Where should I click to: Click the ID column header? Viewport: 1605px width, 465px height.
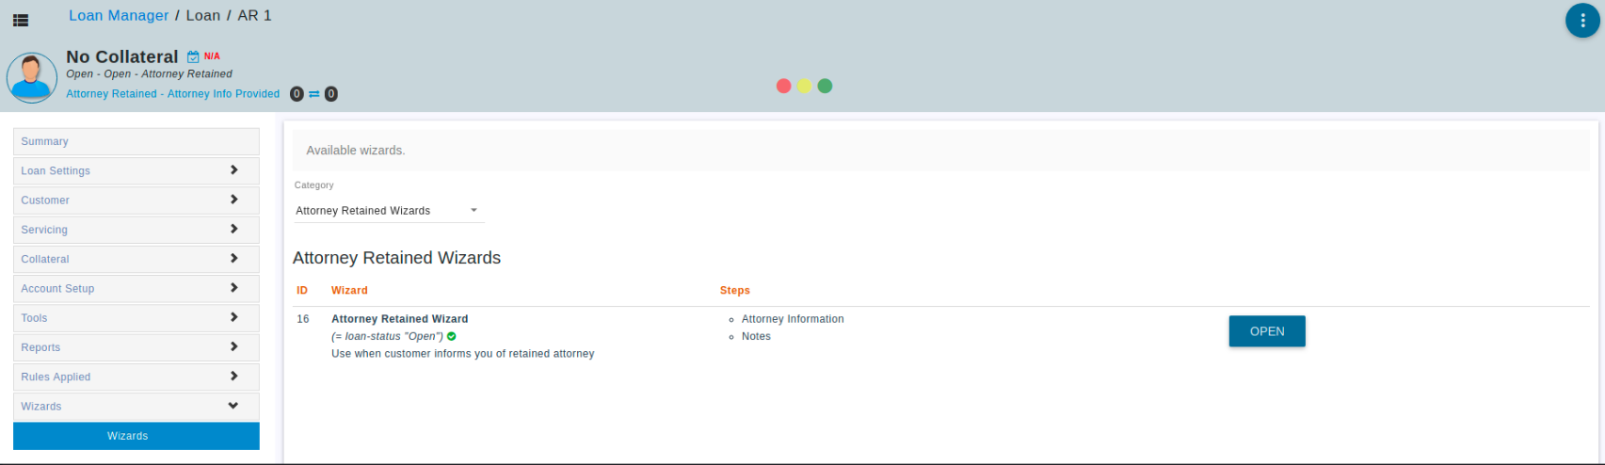coord(302,290)
